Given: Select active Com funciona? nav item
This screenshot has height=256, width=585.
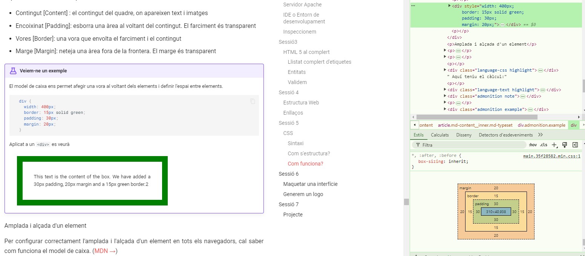Looking at the screenshot, I should 305,164.
